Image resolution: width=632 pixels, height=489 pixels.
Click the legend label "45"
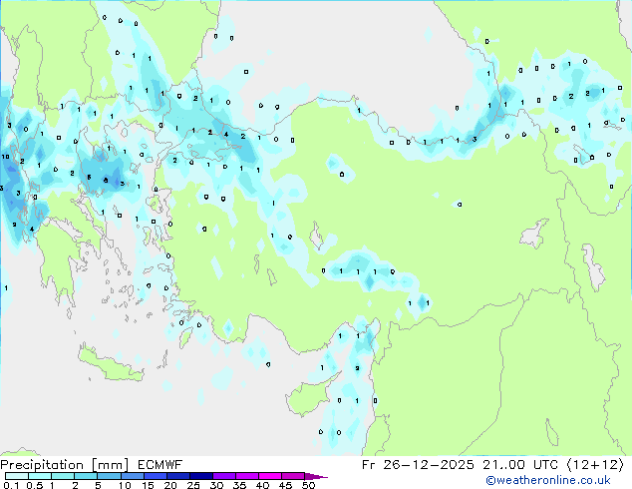pos(285,485)
